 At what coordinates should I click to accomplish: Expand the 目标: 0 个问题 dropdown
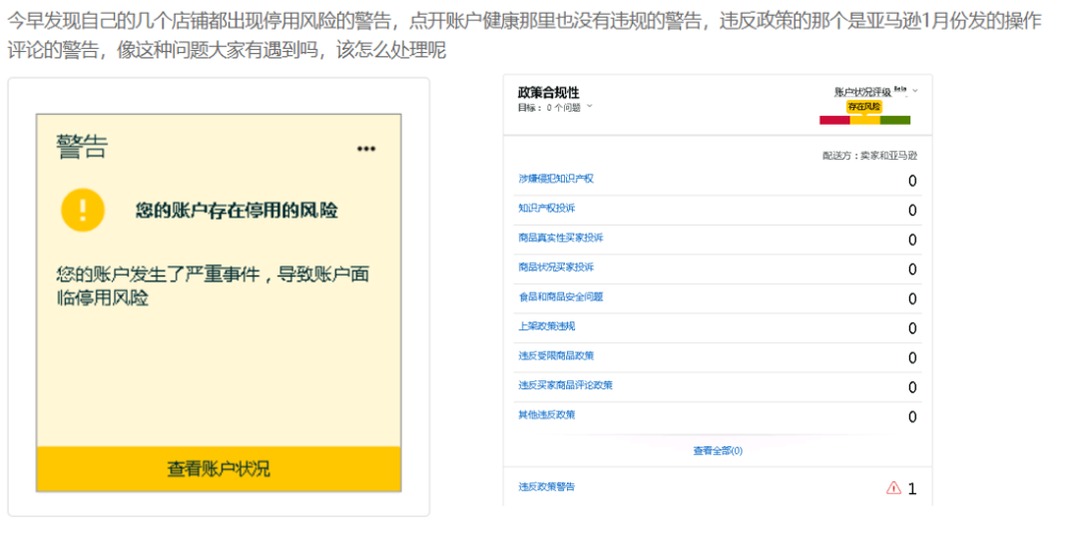click(x=589, y=107)
